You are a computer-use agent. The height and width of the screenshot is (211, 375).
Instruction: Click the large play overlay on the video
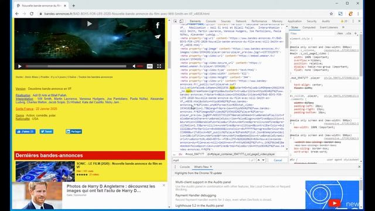click(90, 23)
